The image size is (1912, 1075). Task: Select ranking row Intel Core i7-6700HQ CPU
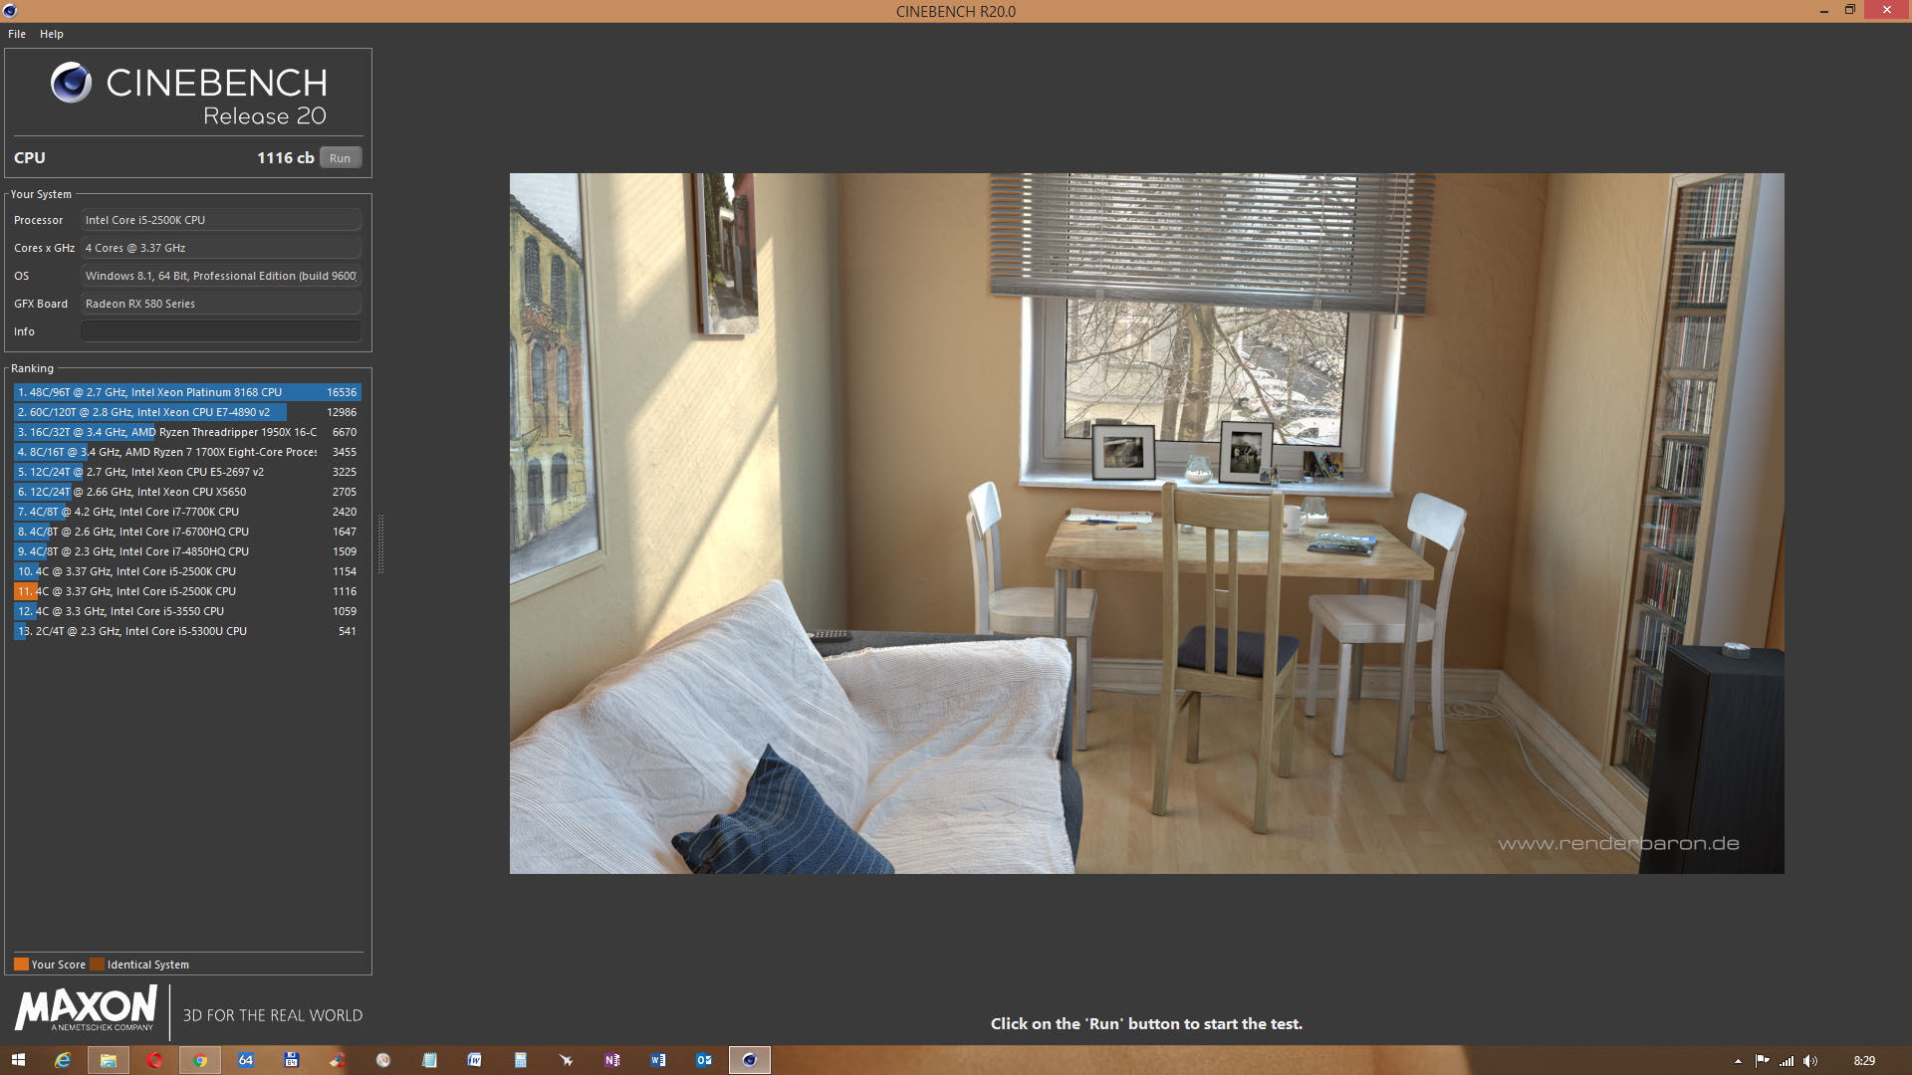(x=187, y=532)
